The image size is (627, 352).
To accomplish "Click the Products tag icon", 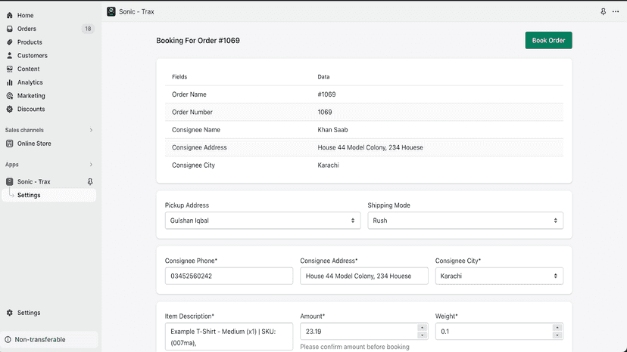I will click(10, 42).
